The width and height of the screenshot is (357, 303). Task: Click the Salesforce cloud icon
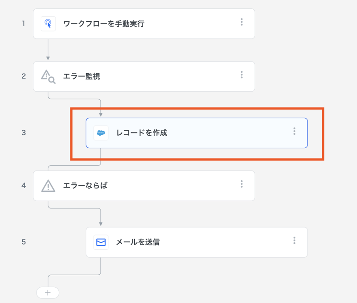tap(101, 133)
